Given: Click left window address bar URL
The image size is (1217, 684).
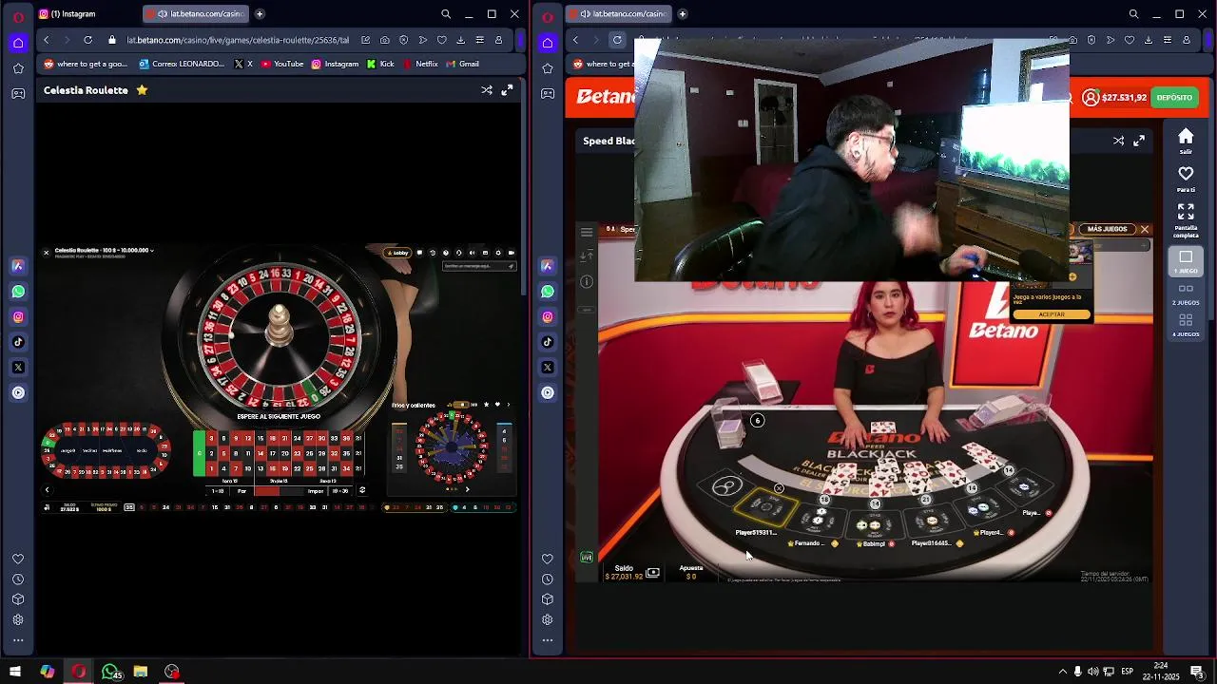Looking at the screenshot, I should click(x=238, y=40).
